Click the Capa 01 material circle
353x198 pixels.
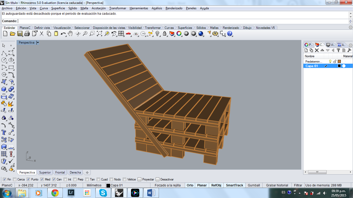click(x=344, y=66)
